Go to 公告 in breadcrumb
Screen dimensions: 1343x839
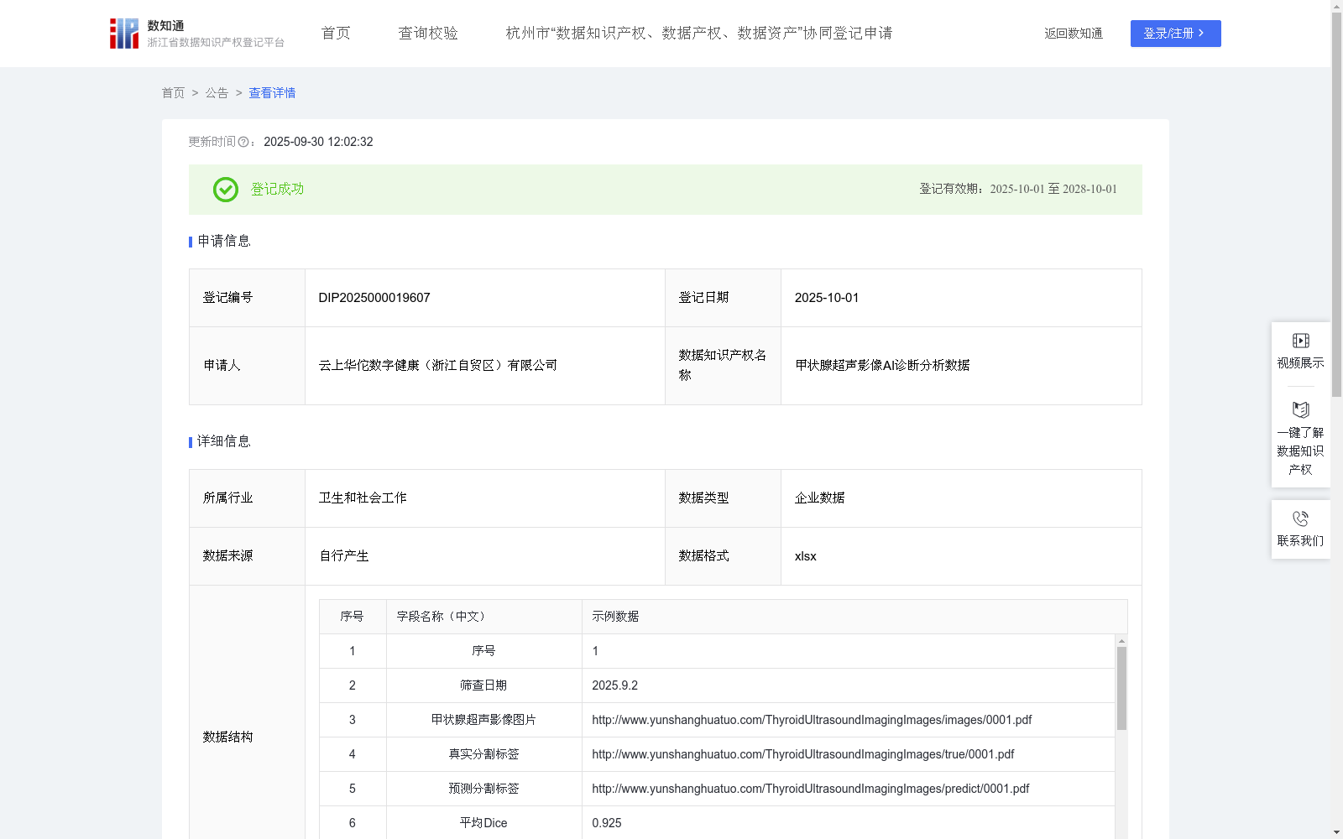tap(217, 93)
